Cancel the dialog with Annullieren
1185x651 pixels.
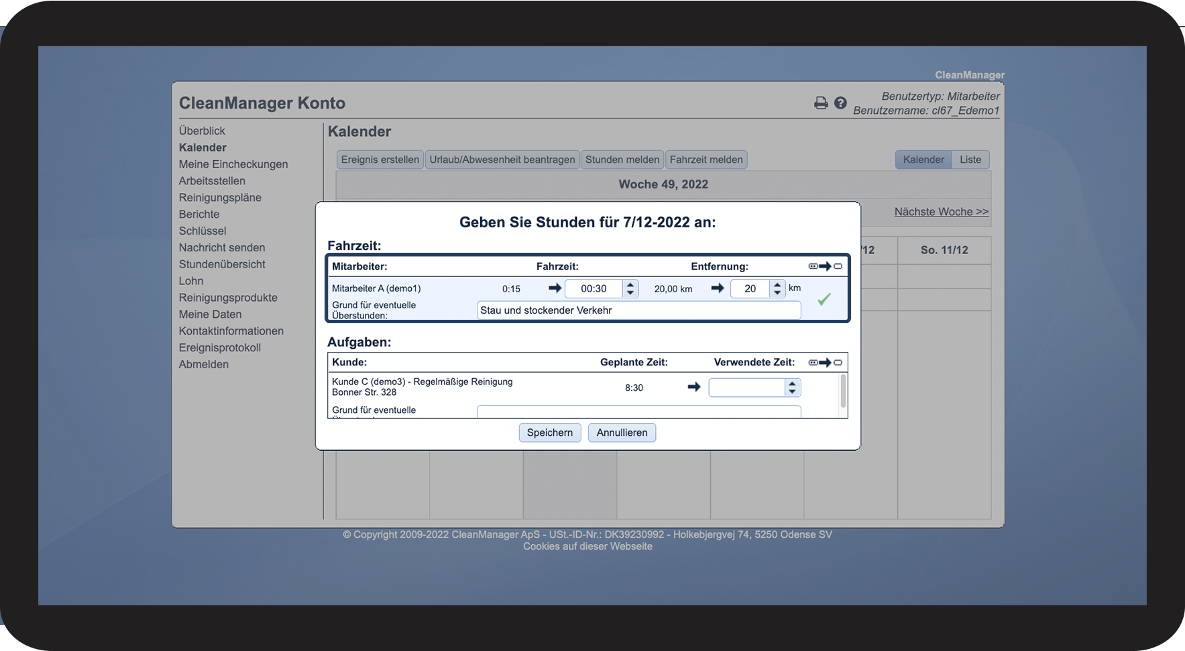pos(622,432)
